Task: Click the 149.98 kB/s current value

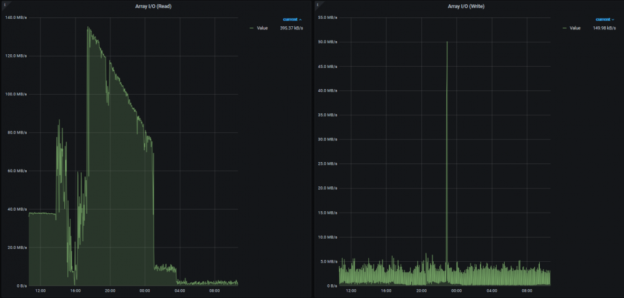Action: coord(604,28)
